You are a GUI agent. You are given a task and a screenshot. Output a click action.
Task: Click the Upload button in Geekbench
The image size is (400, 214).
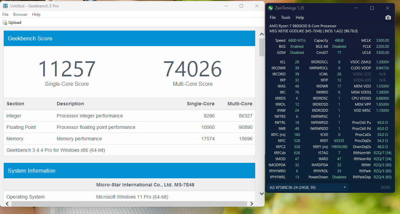(12, 23)
